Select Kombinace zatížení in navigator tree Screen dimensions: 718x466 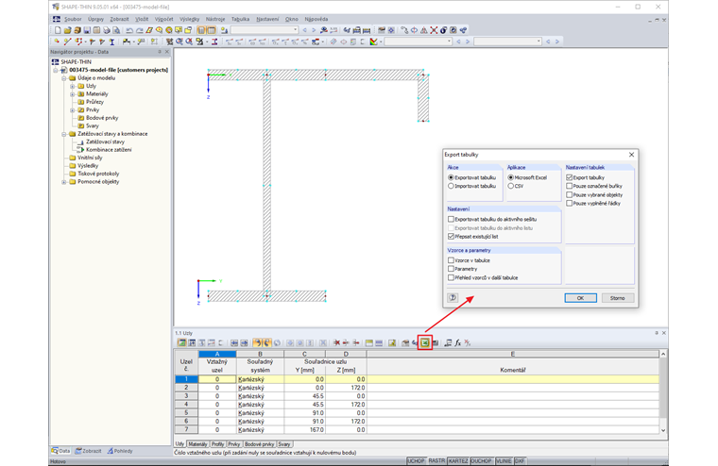[109, 150]
